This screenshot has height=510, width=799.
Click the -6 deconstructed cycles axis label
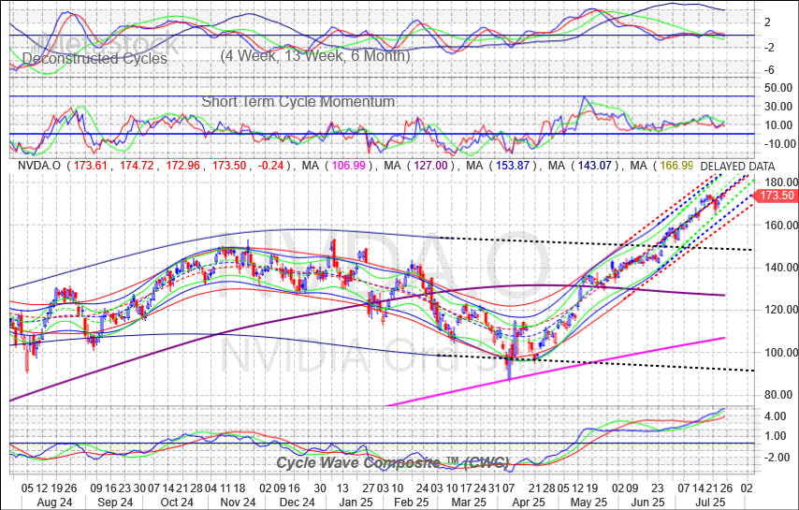click(769, 70)
